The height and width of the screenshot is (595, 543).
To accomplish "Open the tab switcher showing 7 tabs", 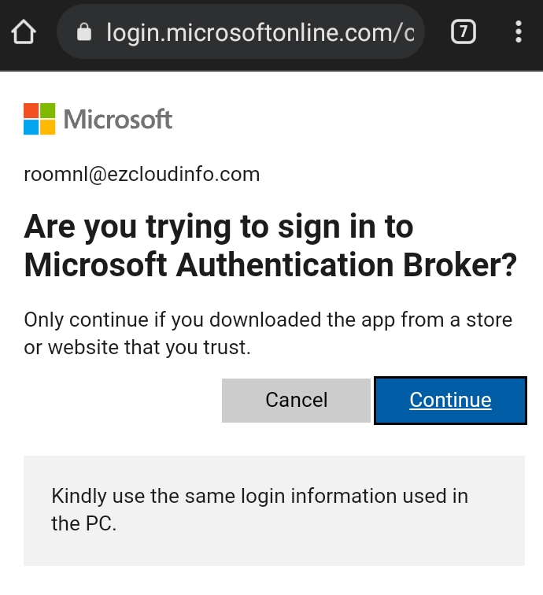I will tap(464, 31).
